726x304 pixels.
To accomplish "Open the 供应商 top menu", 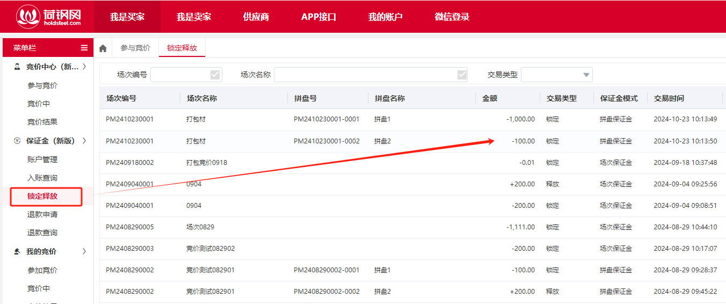I will point(256,17).
